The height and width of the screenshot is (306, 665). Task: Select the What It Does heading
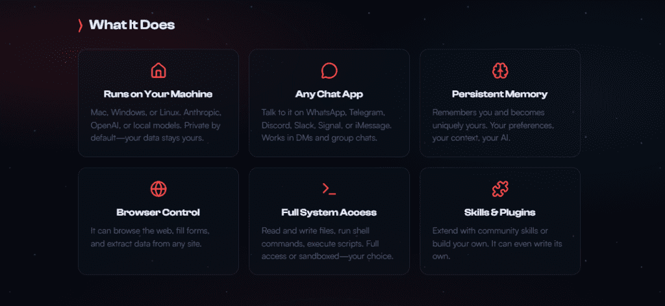[x=131, y=25]
